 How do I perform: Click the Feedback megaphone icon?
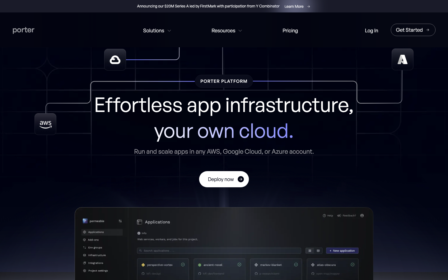[x=339, y=216]
